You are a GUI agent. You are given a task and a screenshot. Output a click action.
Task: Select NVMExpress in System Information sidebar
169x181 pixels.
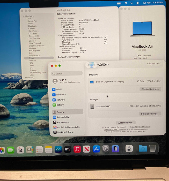click(34, 51)
